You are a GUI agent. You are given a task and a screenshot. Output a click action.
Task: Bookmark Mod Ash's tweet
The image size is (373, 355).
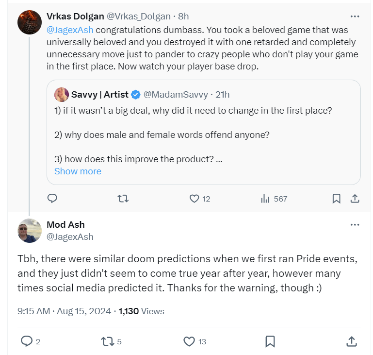(x=270, y=341)
